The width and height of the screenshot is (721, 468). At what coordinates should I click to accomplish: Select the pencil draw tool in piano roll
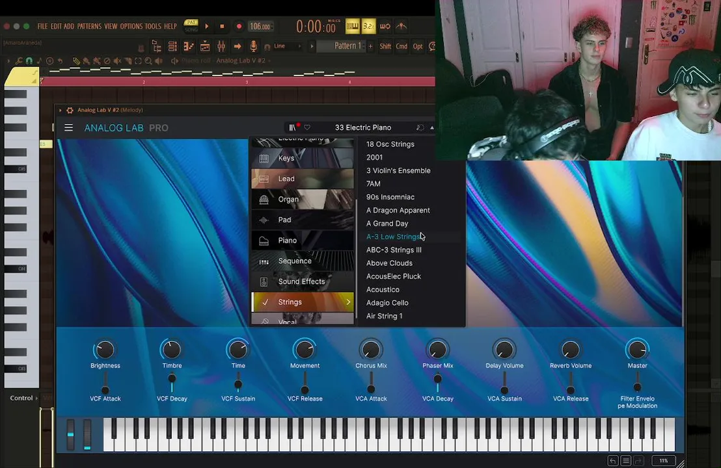point(76,60)
